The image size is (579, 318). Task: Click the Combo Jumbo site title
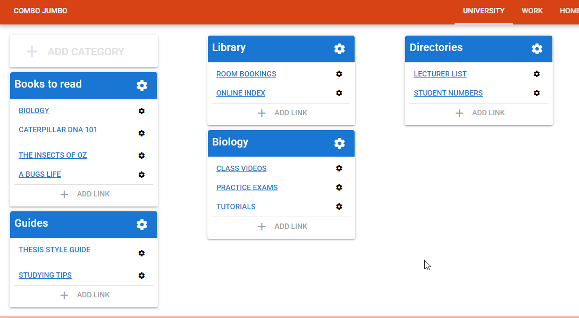click(40, 11)
